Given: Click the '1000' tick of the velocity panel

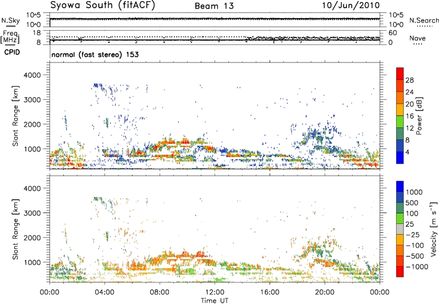Looking at the screenshot, I should 32,262.
